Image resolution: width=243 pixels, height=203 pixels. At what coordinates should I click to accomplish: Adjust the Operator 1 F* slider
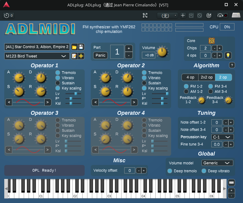[73, 99]
